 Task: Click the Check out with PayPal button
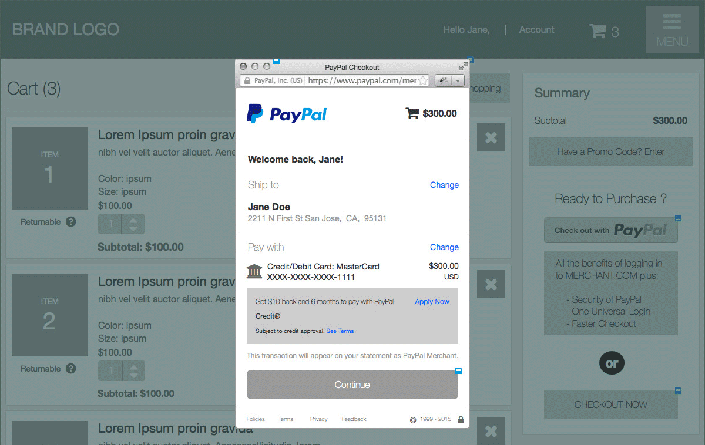(x=611, y=230)
